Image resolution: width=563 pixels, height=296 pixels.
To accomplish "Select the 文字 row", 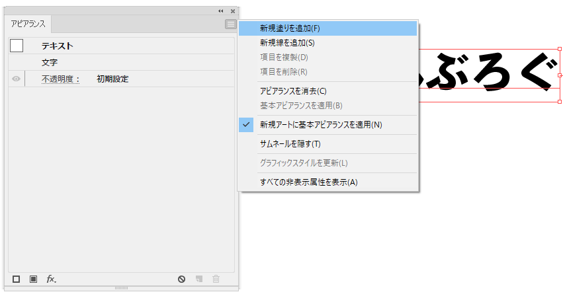I will tap(121, 62).
